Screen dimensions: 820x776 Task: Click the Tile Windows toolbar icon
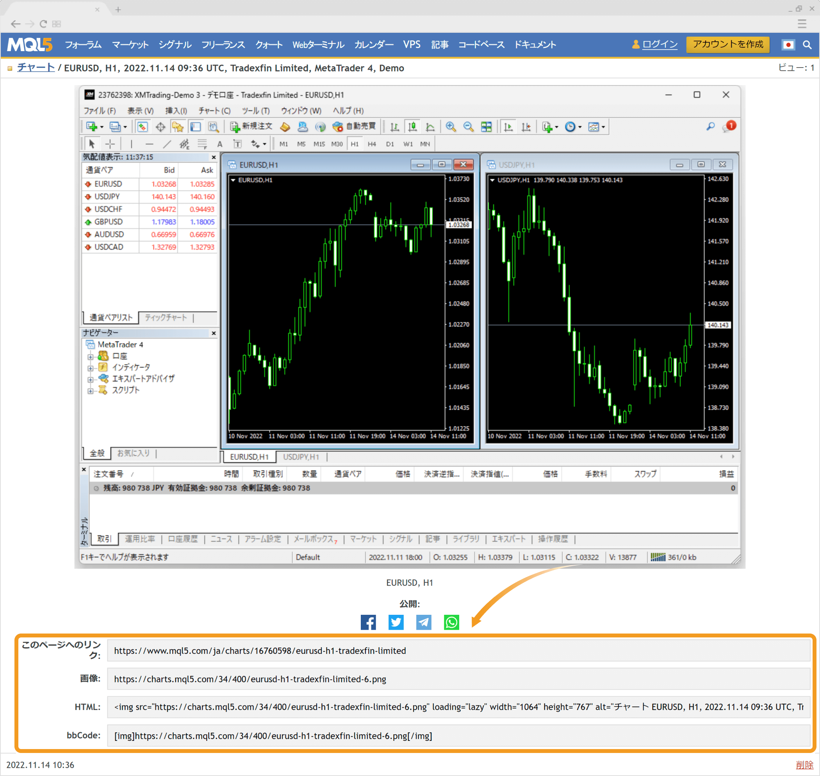tap(486, 127)
